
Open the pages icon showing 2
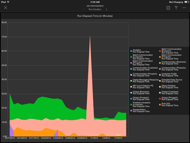[x=168, y=8]
